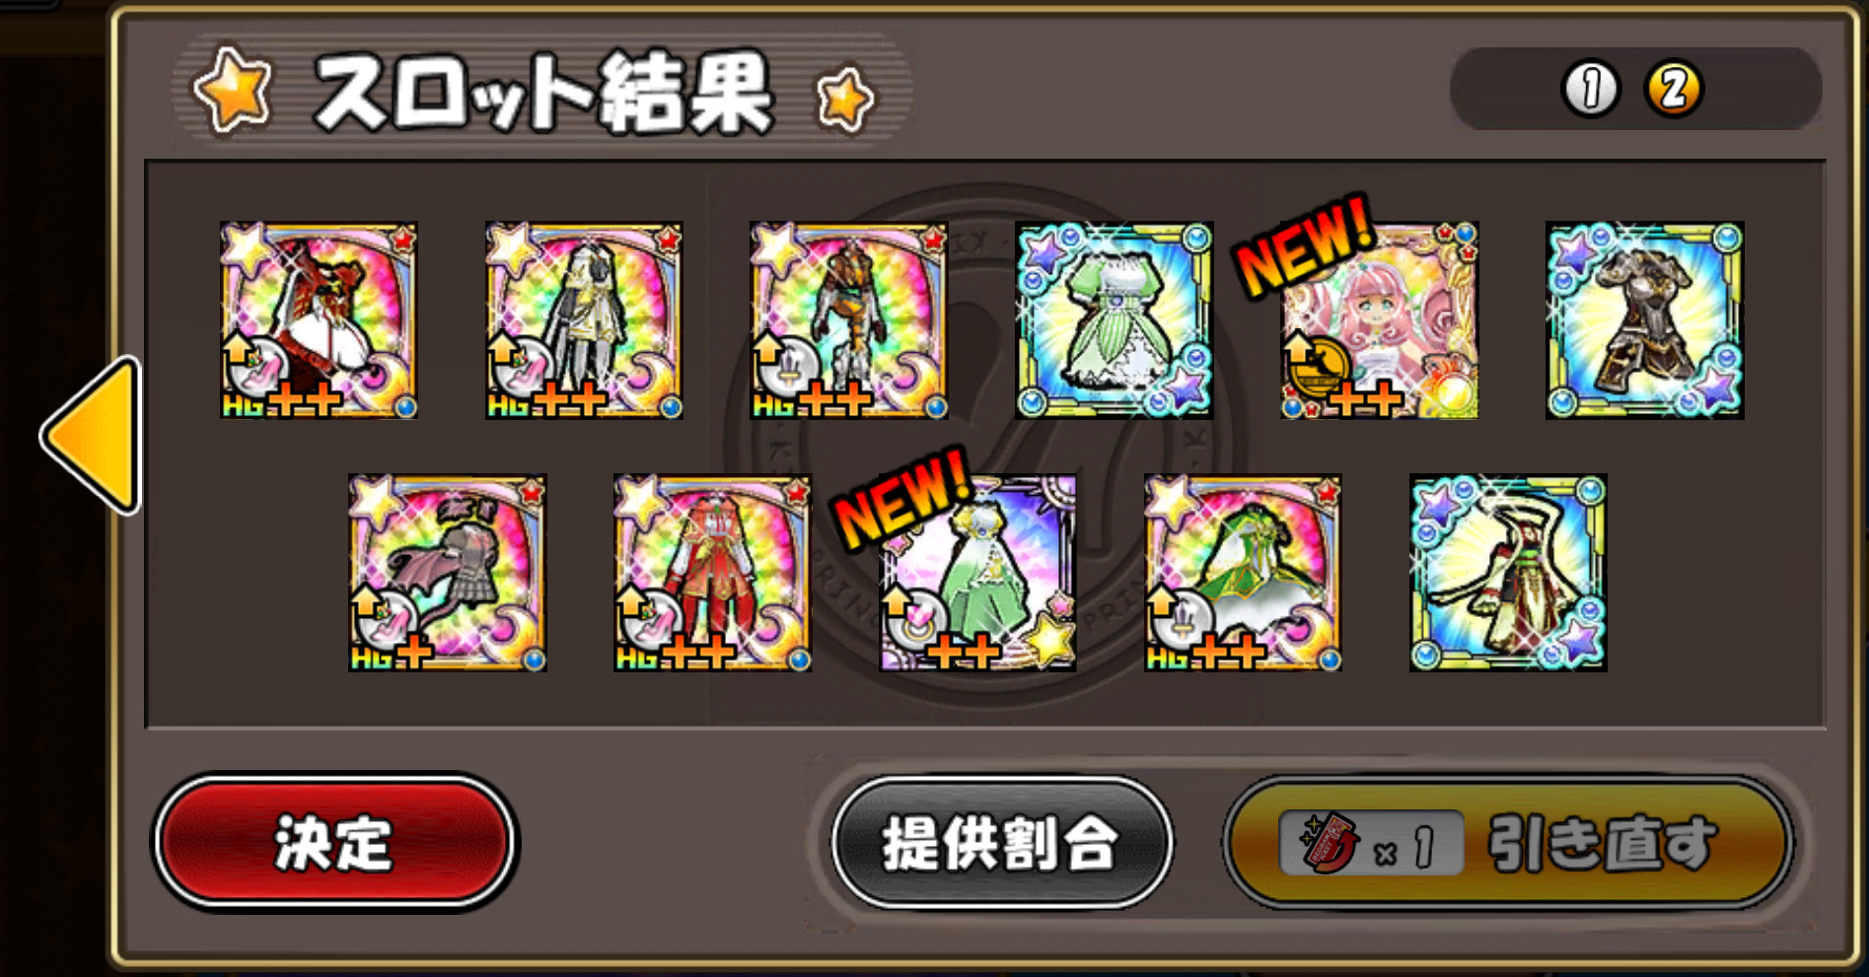Open the pink-haired girl NEW item

(x=1379, y=320)
